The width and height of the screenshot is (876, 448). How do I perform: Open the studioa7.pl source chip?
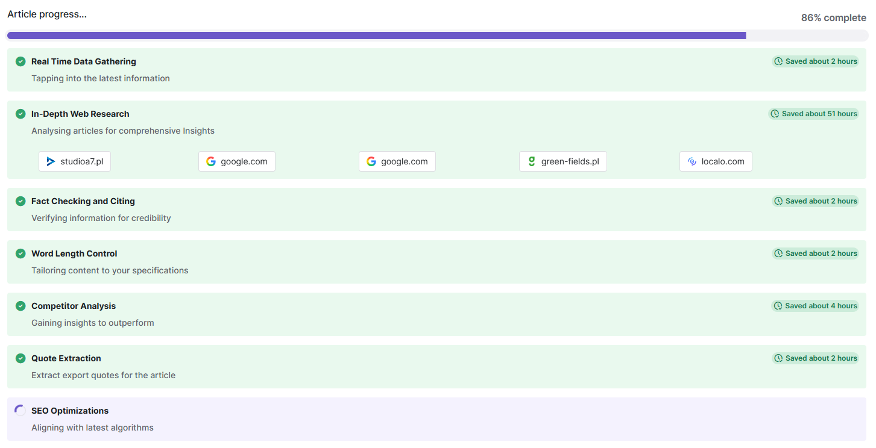[x=75, y=161]
